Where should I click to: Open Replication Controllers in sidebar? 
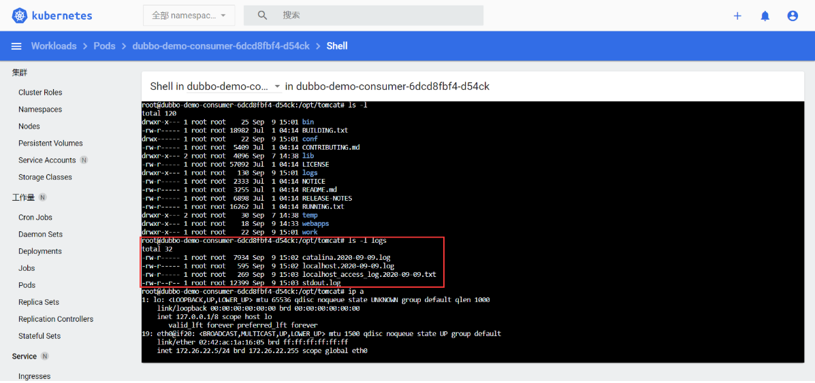tap(56, 319)
